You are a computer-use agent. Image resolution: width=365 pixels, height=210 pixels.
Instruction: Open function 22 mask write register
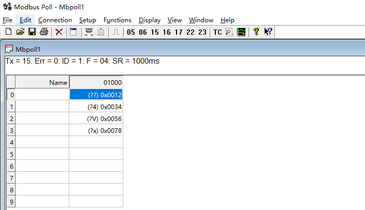click(191, 32)
